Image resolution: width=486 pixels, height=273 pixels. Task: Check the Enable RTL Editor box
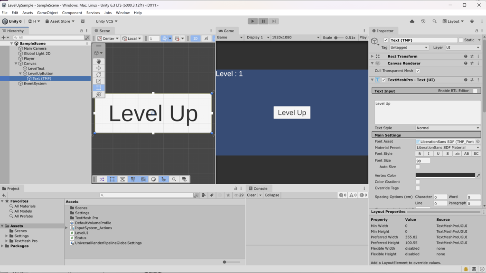click(x=475, y=91)
